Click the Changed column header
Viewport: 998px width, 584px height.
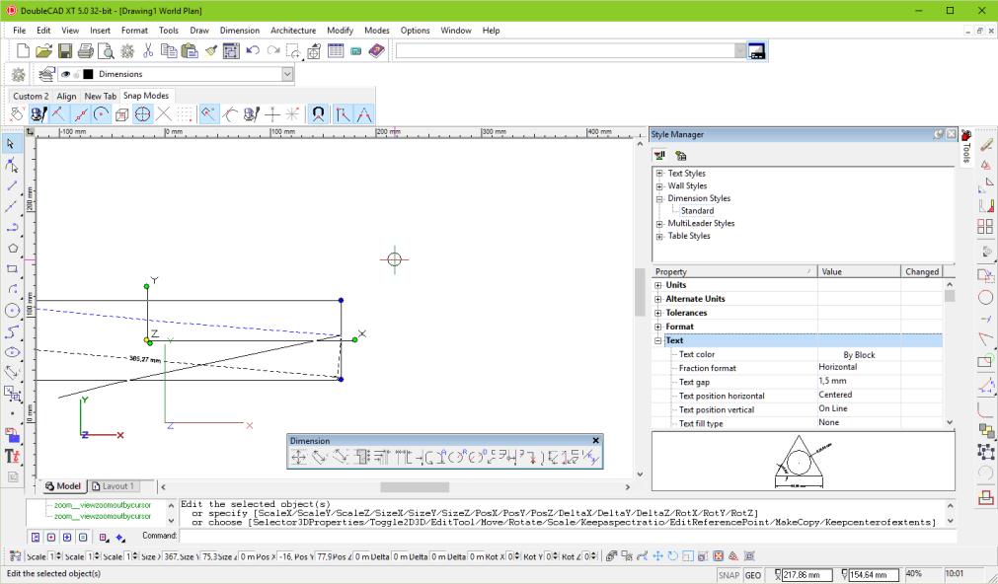point(922,271)
